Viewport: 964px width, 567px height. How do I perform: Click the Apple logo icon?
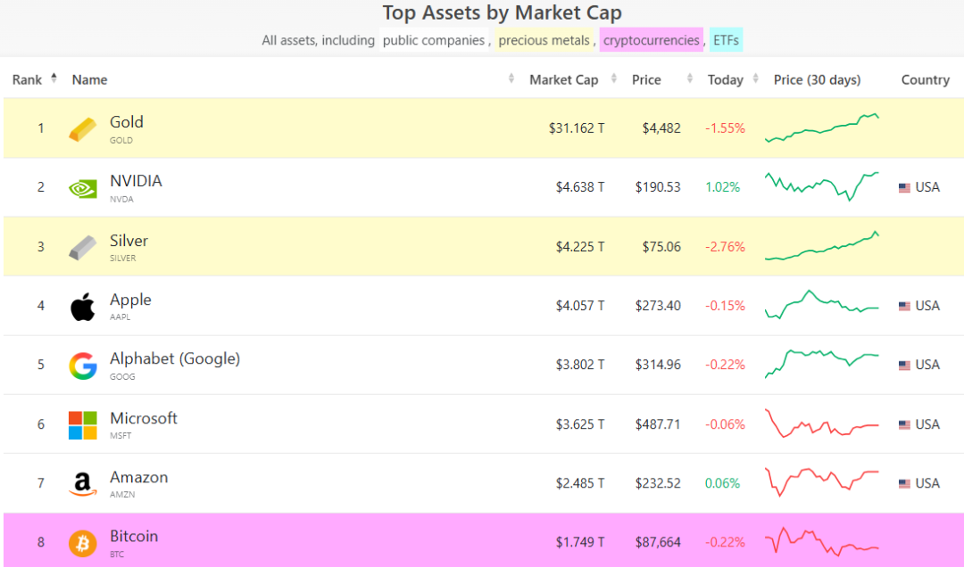(82, 307)
